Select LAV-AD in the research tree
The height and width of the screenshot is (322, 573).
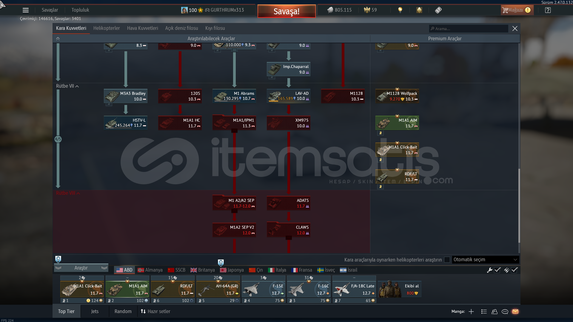pyautogui.click(x=289, y=96)
